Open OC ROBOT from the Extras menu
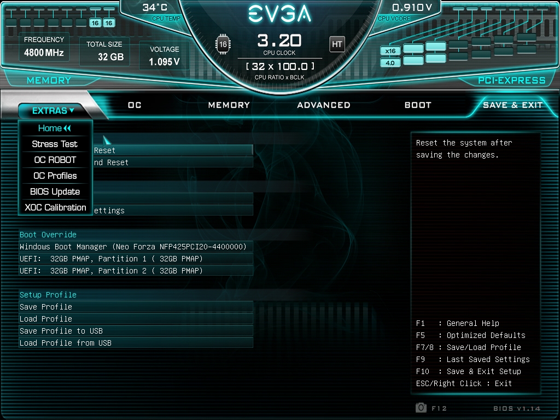560x420 pixels. pyautogui.click(x=55, y=160)
